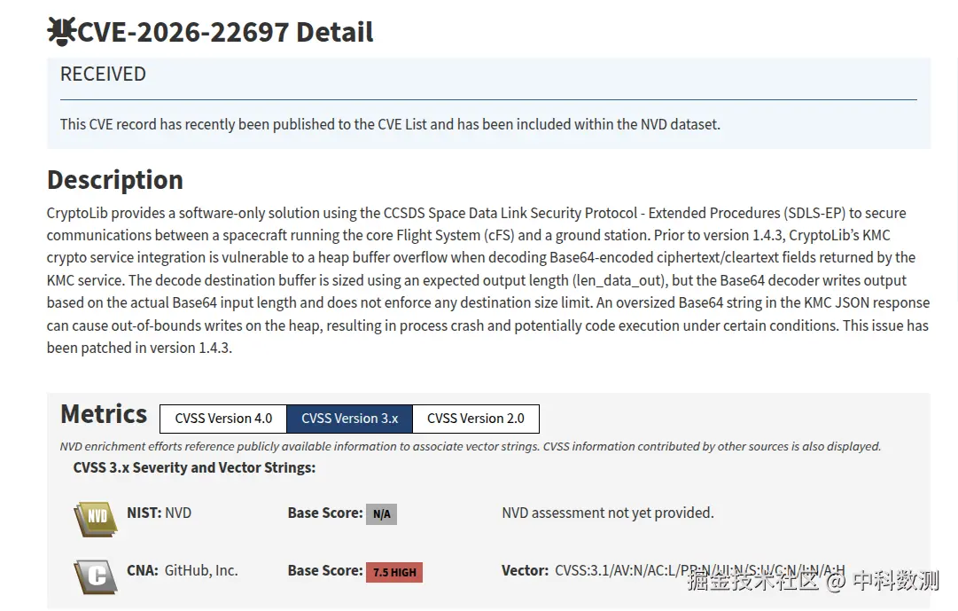Click the CNA shield icon
The height and width of the screenshot is (611, 958).
96,576
